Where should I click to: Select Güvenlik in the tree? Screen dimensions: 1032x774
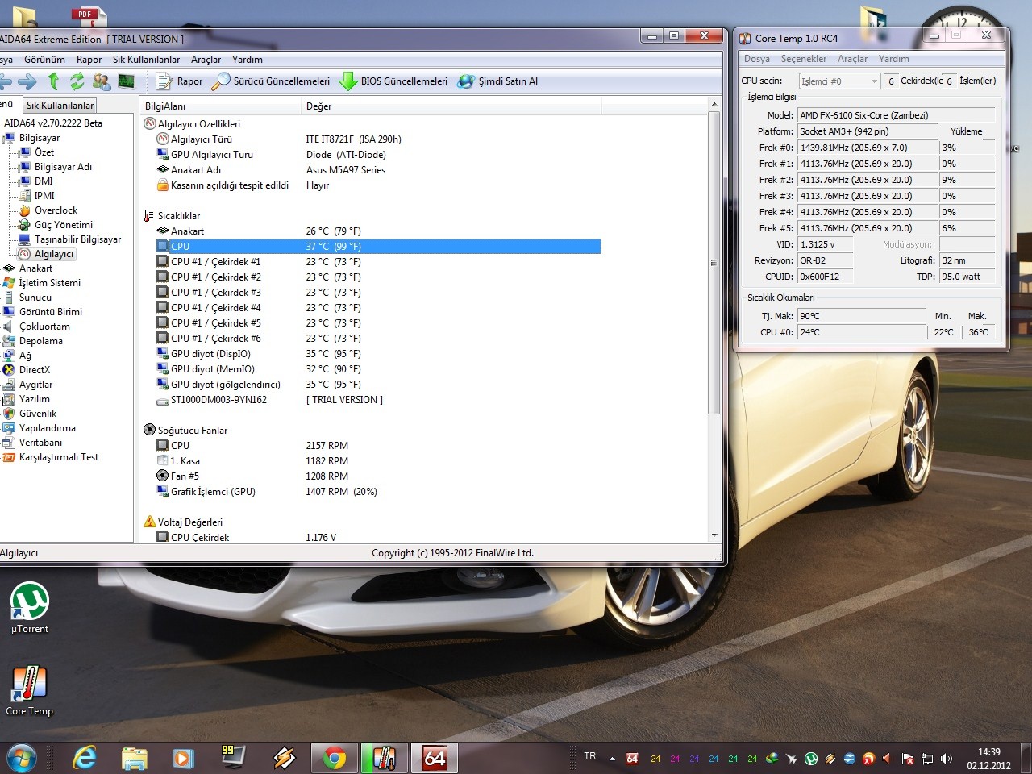(38, 414)
